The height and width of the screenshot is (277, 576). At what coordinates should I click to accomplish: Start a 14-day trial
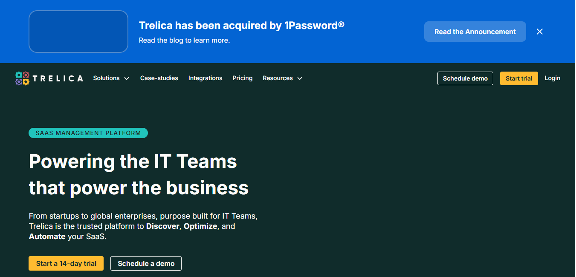[x=66, y=263]
